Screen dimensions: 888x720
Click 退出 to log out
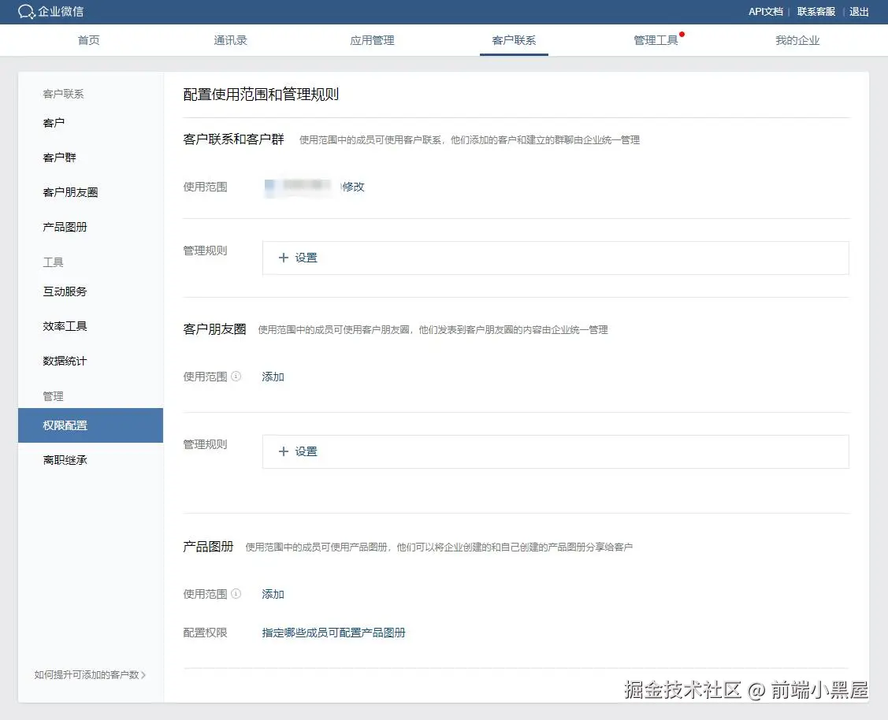[859, 11]
